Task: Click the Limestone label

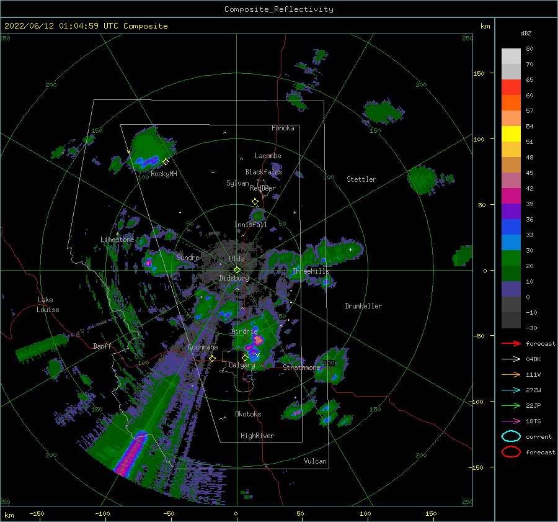Action: point(117,240)
